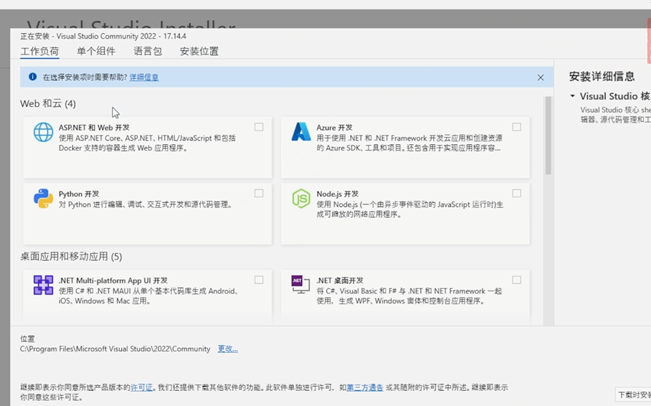Click the .NET 桌面开发 title text
This screenshot has height=406, width=651.
coord(340,280)
